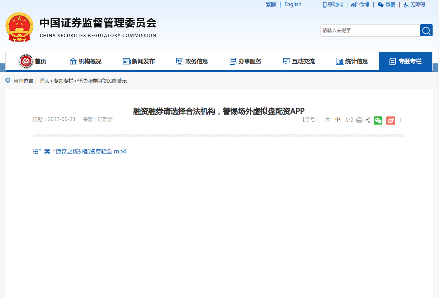
Task: Open the 政务信息 navigation menu
Action: tap(192, 61)
